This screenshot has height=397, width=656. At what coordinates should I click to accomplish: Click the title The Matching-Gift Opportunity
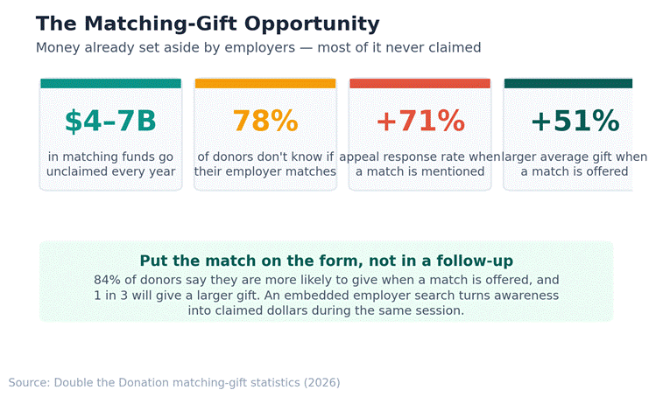coord(208,24)
